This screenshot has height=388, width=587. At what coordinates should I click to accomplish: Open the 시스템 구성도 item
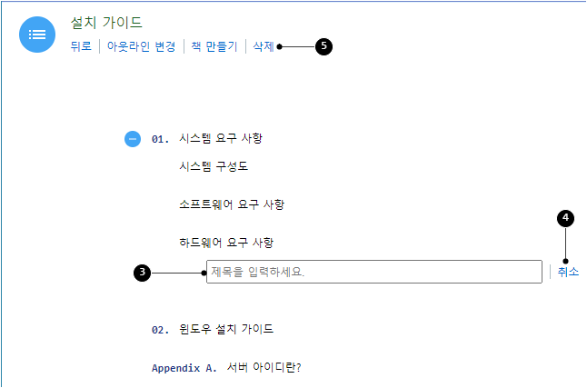(x=214, y=166)
